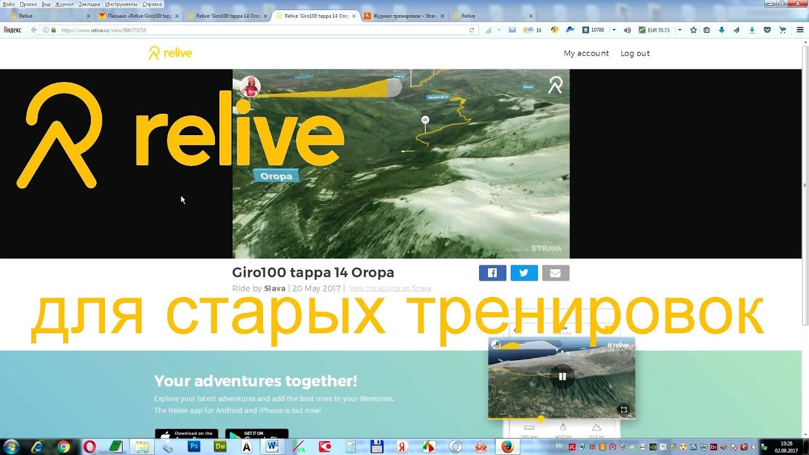Share the ride by email

(x=556, y=273)
